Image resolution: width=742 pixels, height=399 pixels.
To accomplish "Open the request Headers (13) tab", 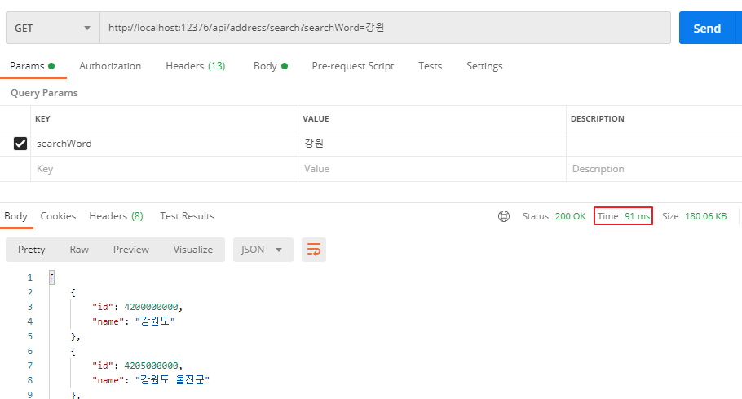I will tap(196, 66).
